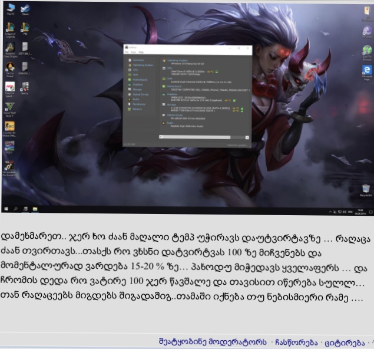Select Peripherals in the Speccy sidebar

point(137,104)
